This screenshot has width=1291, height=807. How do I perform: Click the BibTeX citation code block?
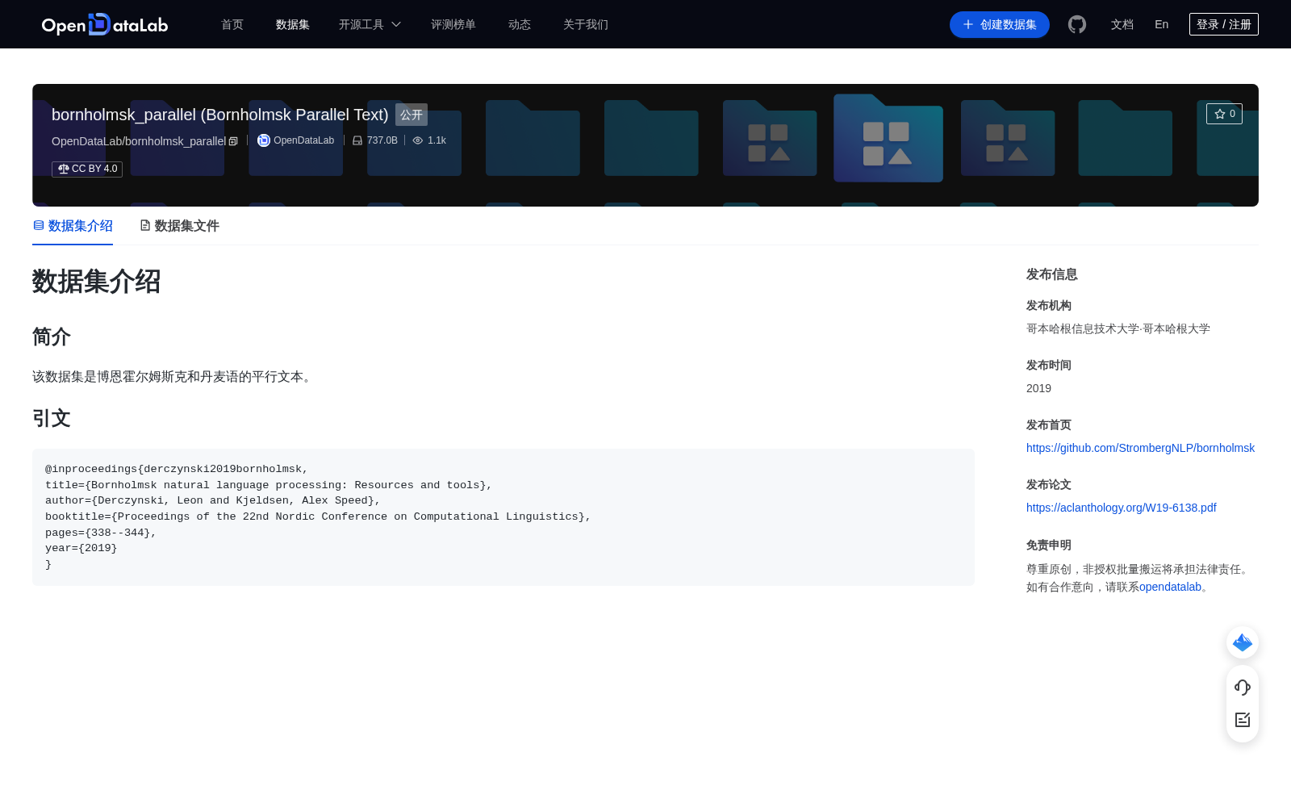(503, 516)
